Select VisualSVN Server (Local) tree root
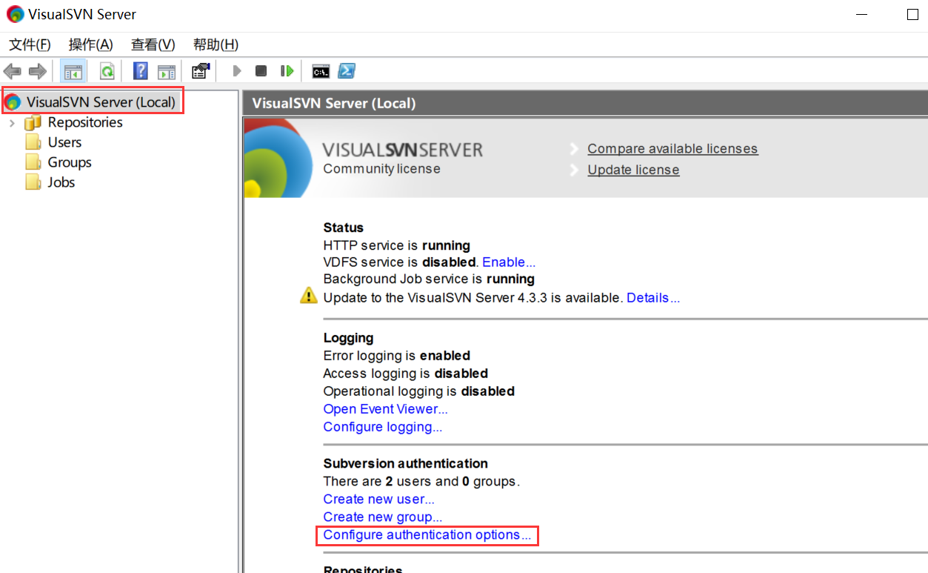This screenshot has width=928, height=573. [x=101, y=102]
